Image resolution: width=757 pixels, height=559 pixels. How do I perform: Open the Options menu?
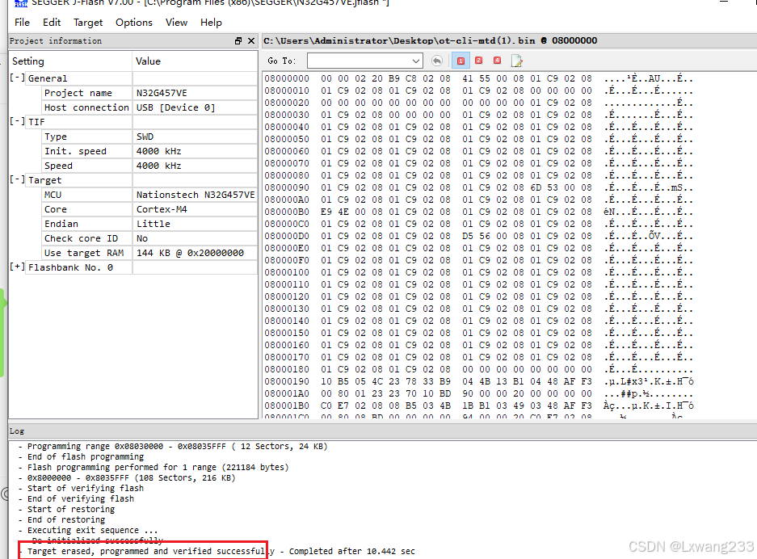tap(134, 22)
